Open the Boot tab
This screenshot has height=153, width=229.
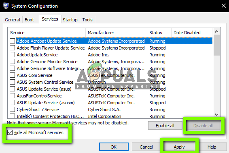(x=30, y=20)
